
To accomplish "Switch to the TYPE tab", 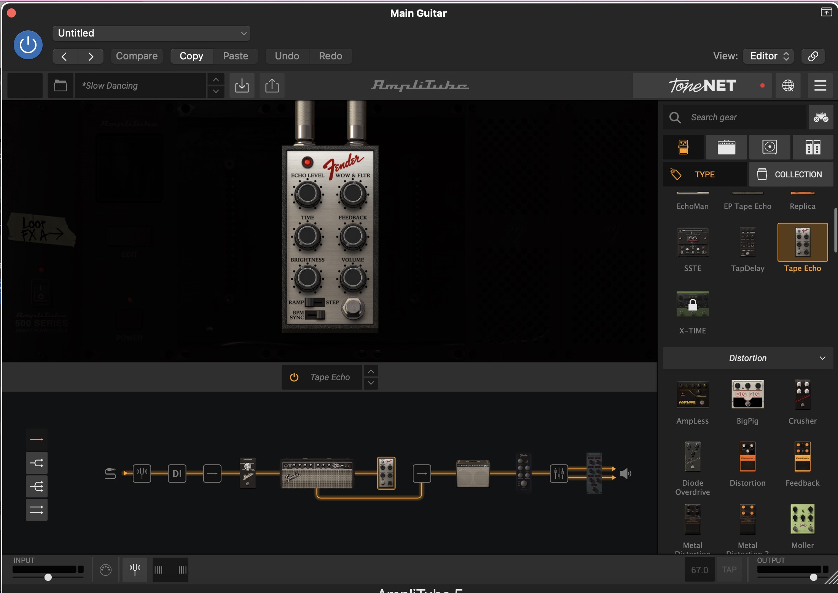I will coord(705,174).
